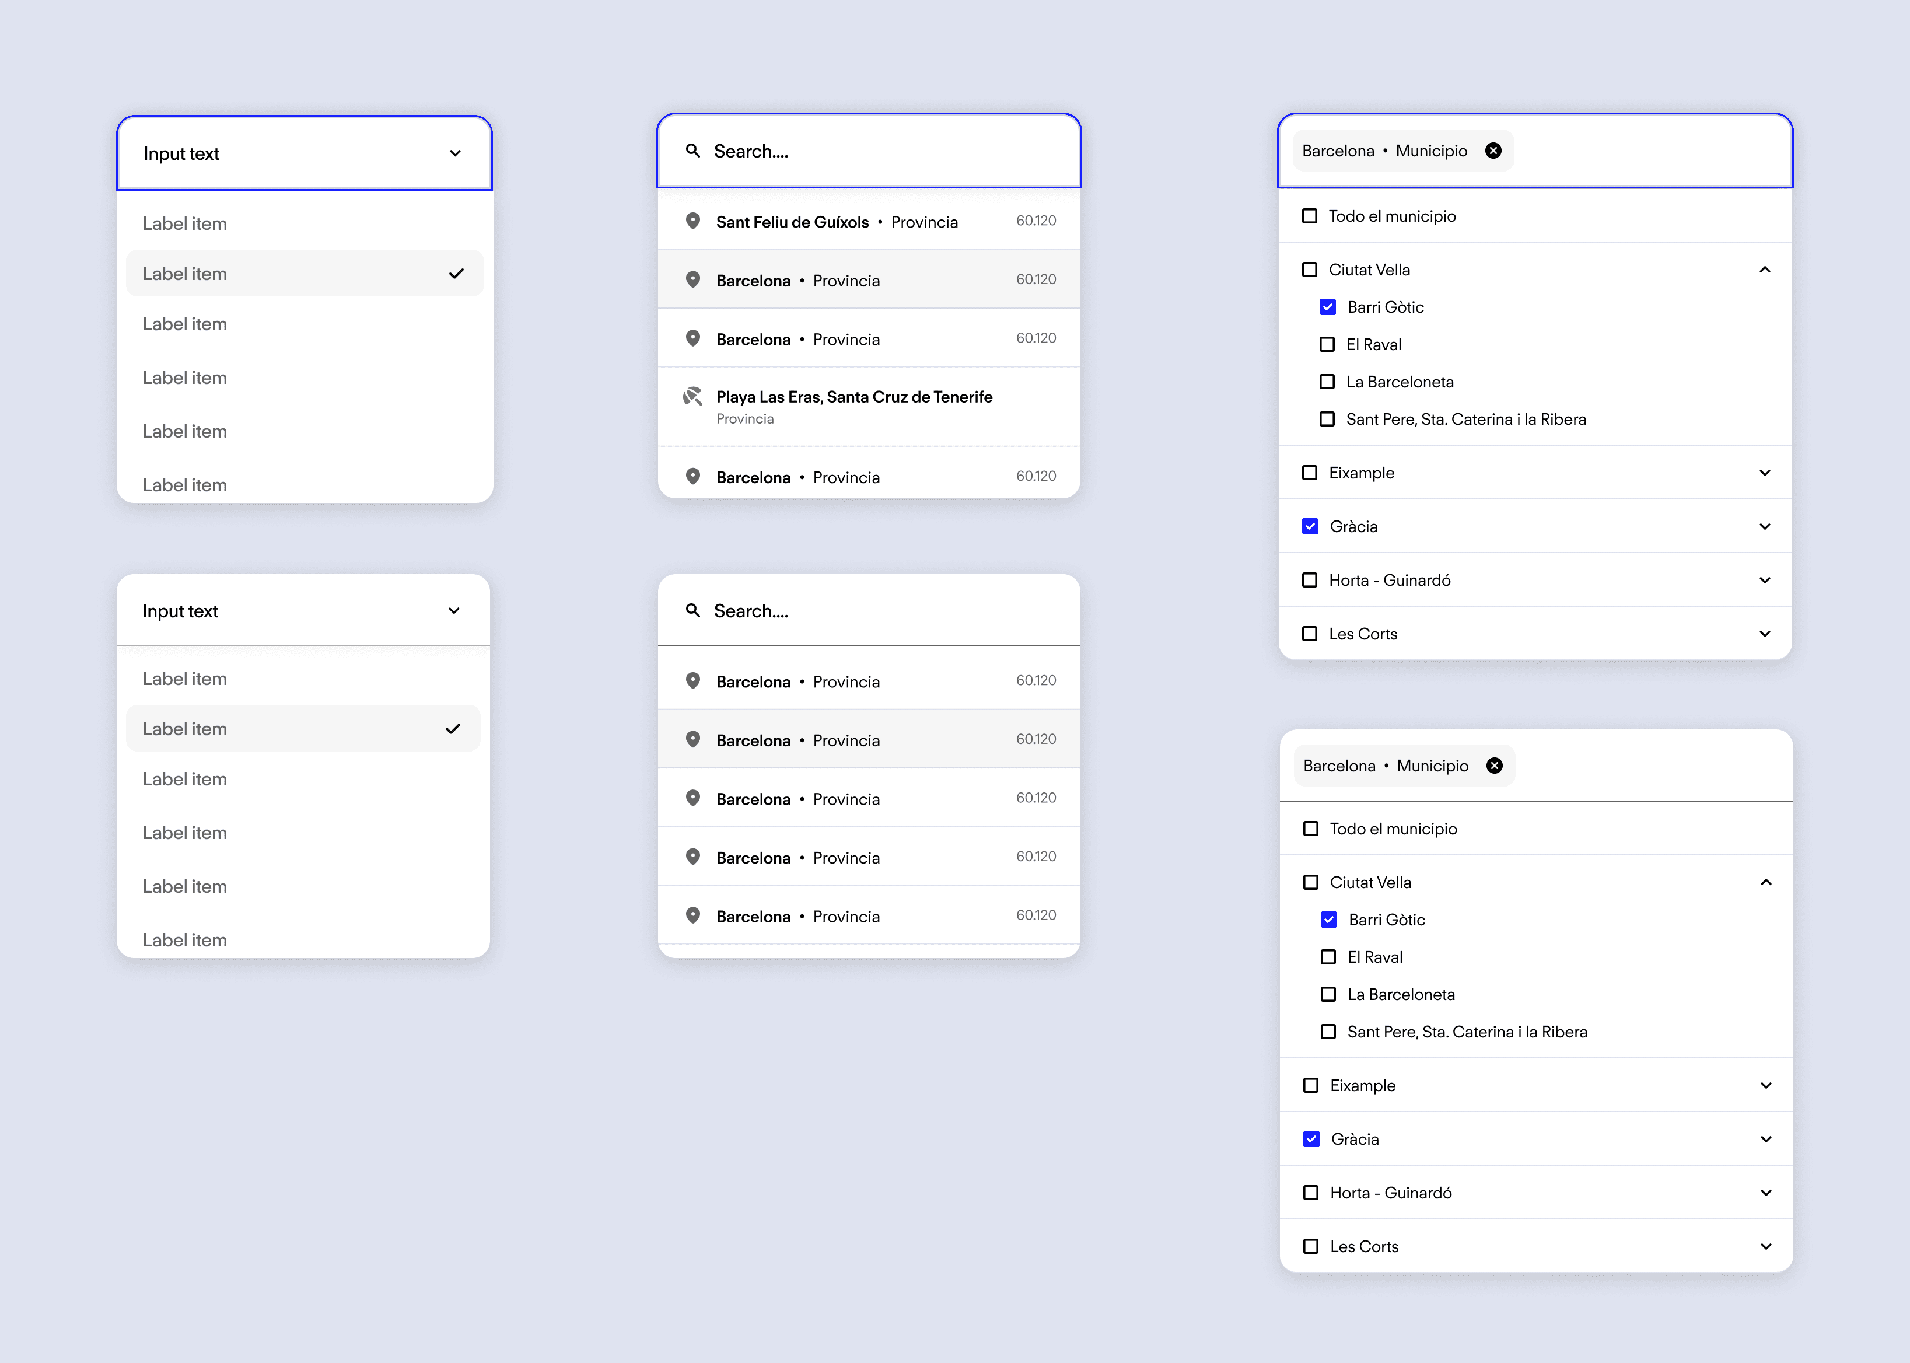Check the 'Todo el municipio' checkbox in the focused panel
This screenshot has height=1363, width=1910.
click(x=1309, y=216)
